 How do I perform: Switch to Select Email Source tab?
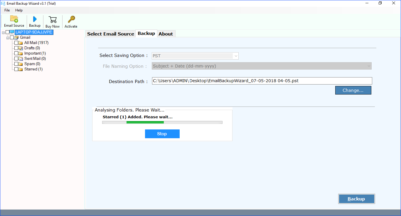pyautogui.click(x=110, y=34)
